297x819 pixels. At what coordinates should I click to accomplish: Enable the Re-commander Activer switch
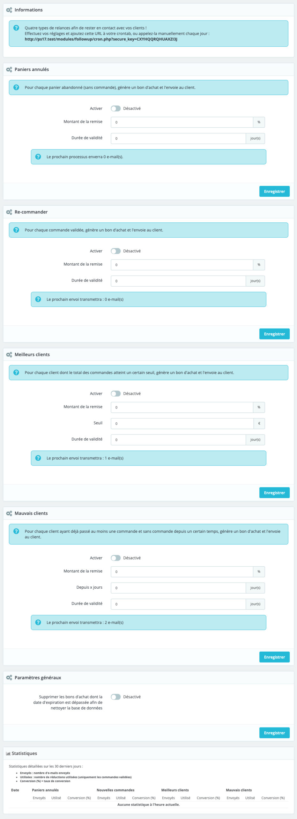[115, 251]
